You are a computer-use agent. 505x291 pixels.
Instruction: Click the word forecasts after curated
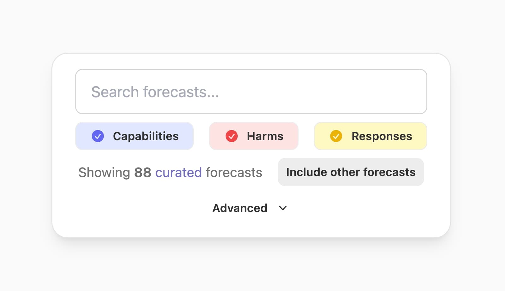[234, 173]
